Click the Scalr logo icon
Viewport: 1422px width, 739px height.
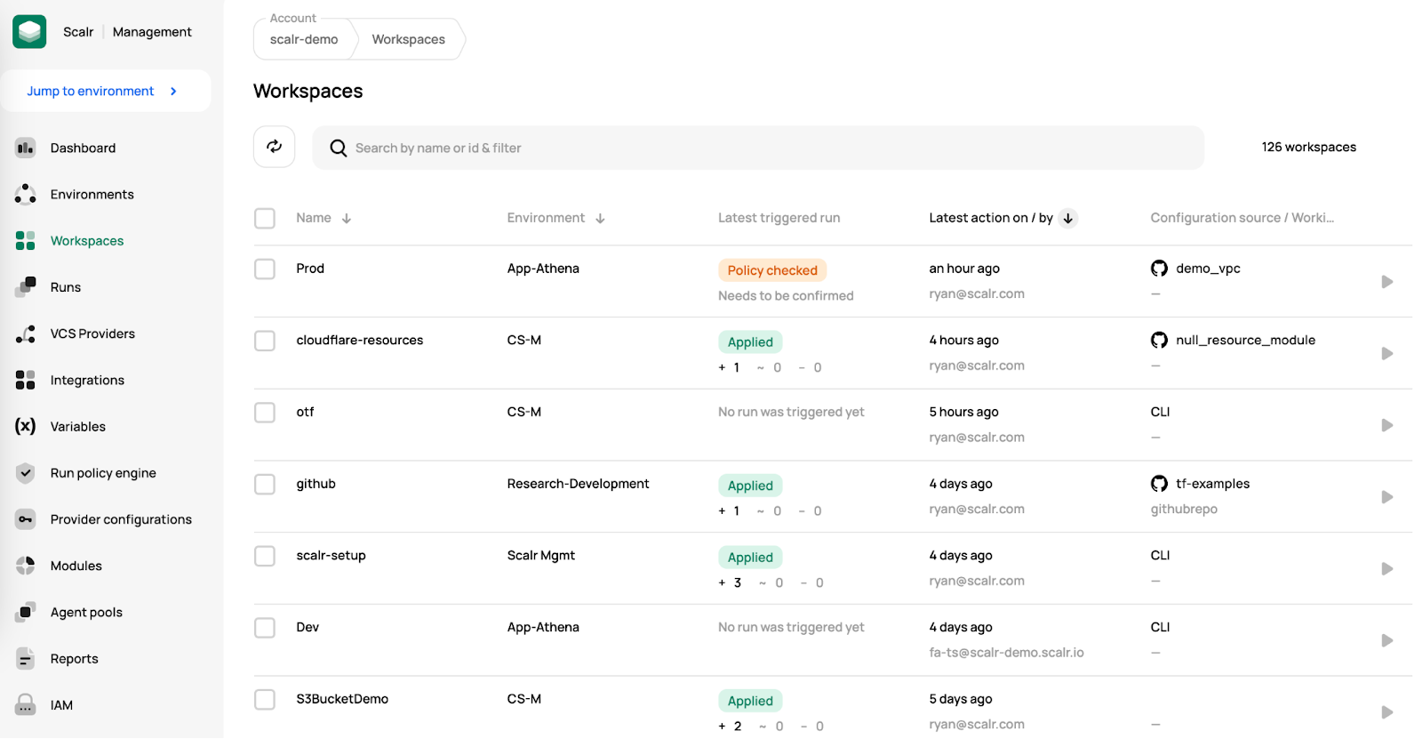(29, 31)
